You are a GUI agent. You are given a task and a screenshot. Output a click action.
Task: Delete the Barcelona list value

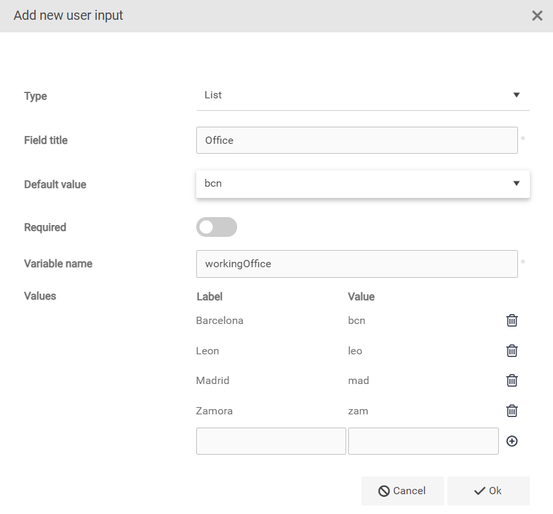[x=511, y=321]
